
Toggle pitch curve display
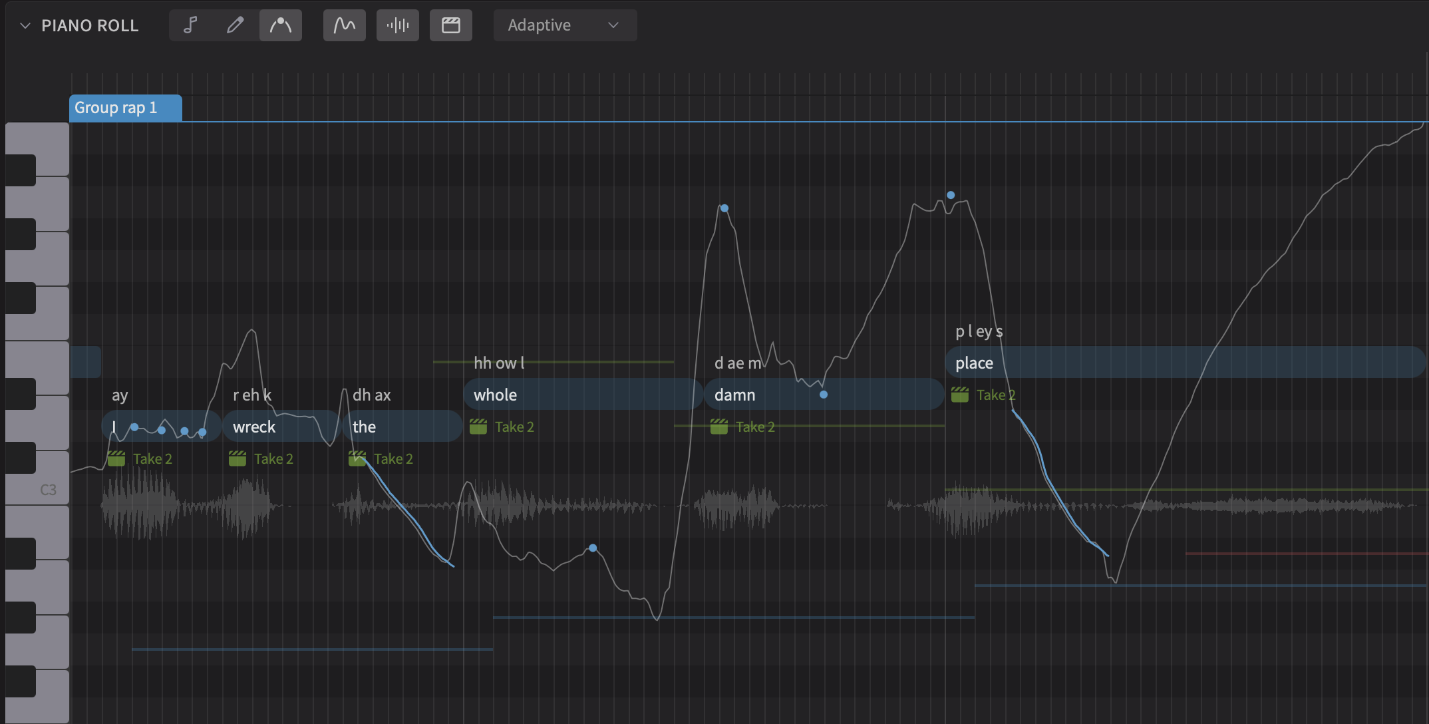344,25
